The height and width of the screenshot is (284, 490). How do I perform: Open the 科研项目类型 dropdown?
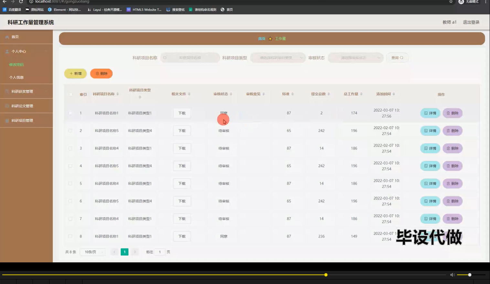tap(278, 58)
